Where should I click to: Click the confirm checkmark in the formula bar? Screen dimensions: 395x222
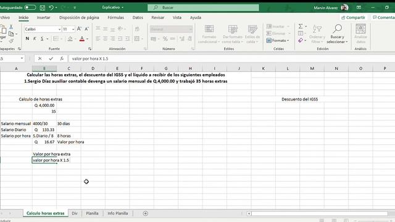pos(51,59)
